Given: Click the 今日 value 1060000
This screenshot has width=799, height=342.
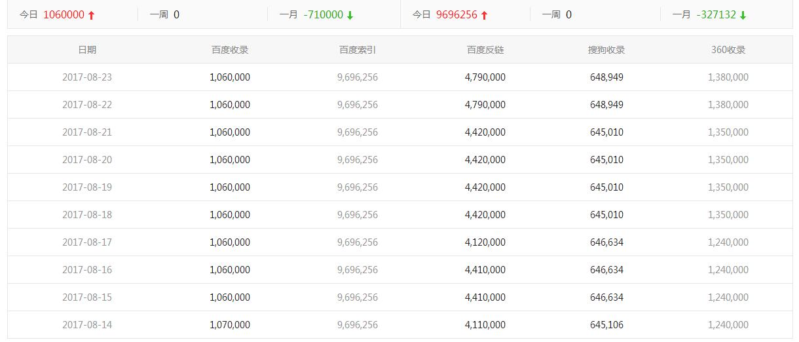Looking at the screenshot, I should pos(64,14).
